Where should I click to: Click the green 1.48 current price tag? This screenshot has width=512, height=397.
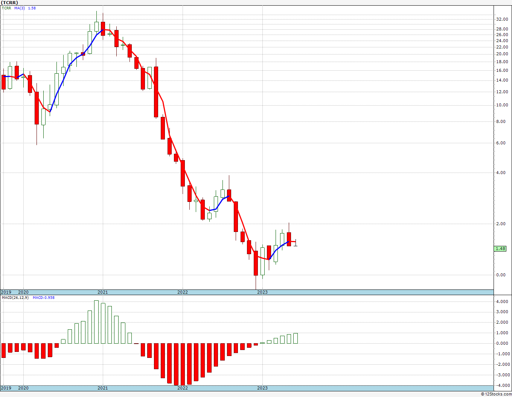click(x=501, y=249)
